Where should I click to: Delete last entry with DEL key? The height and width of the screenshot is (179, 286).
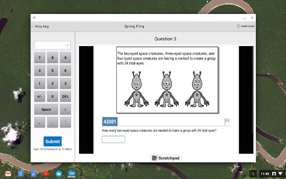(66, 97)
